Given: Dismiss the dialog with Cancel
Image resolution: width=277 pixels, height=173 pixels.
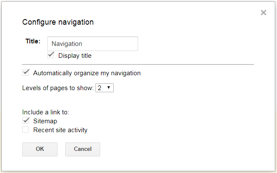Looking at the screenshot, I should point(83,149).
